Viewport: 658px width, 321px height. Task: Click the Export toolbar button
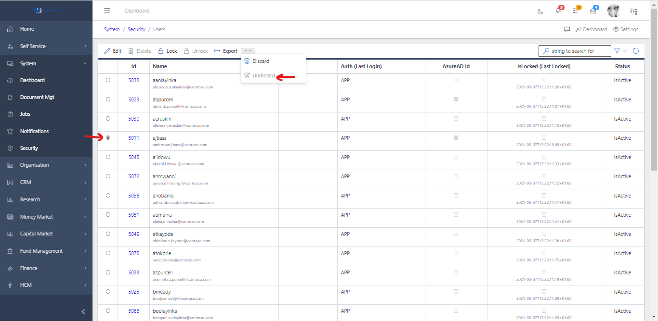click(225, 51)
